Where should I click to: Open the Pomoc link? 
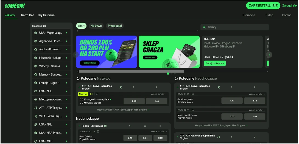coord(287,15)
